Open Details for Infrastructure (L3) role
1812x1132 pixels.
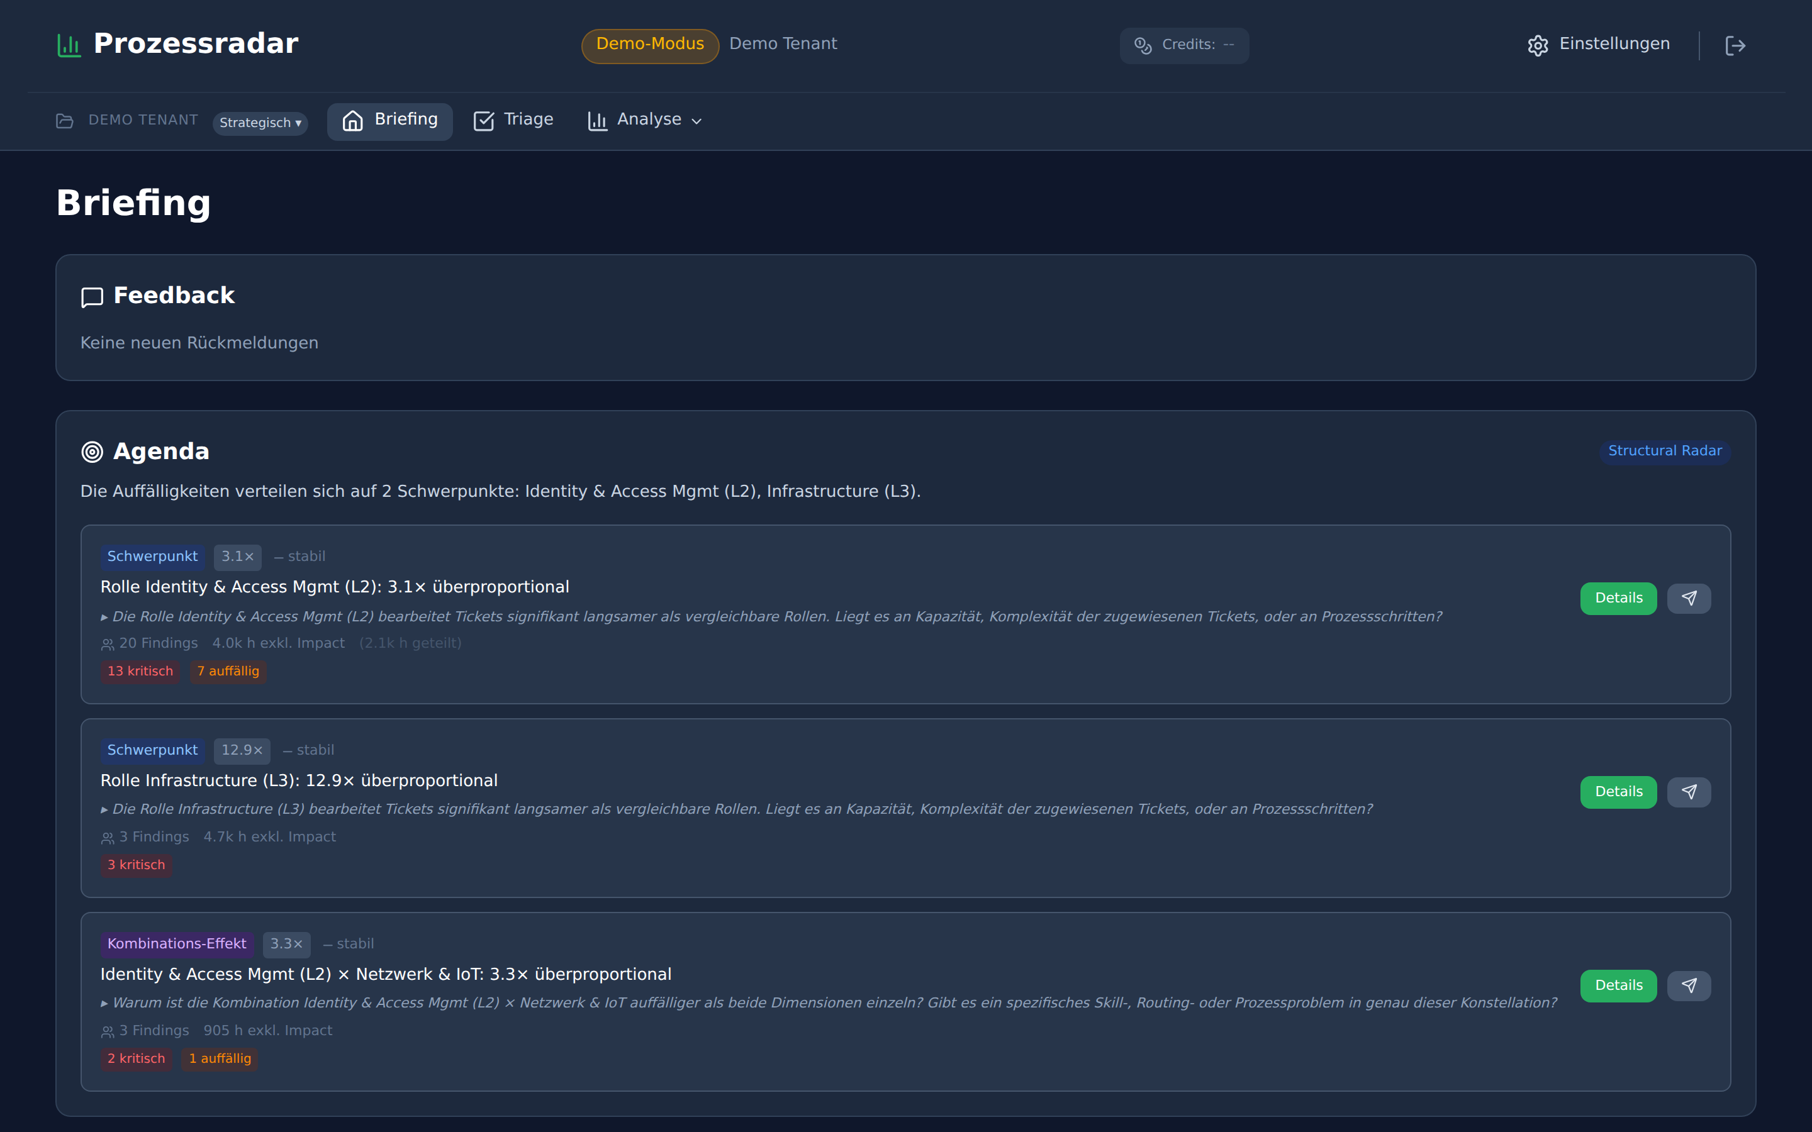click(x=1618, y=792)
